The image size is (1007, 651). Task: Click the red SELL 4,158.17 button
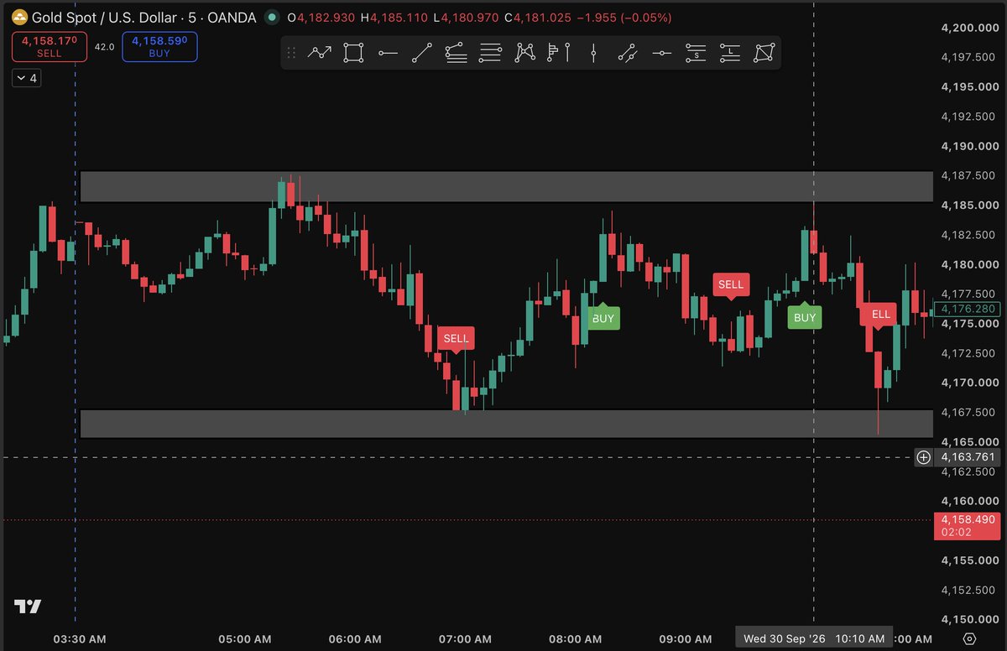[50, 46]
